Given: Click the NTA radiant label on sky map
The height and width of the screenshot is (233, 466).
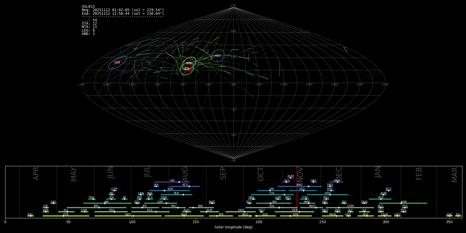Looking at the screenshot, I should click(x=189, y=63).
